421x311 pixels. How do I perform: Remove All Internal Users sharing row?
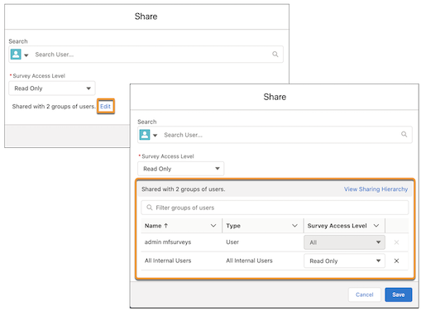[396, 261]
